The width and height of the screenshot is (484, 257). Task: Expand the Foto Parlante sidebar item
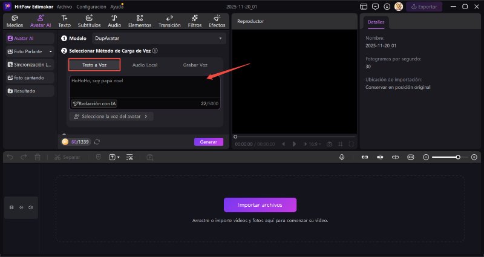(x=29, y=51)
